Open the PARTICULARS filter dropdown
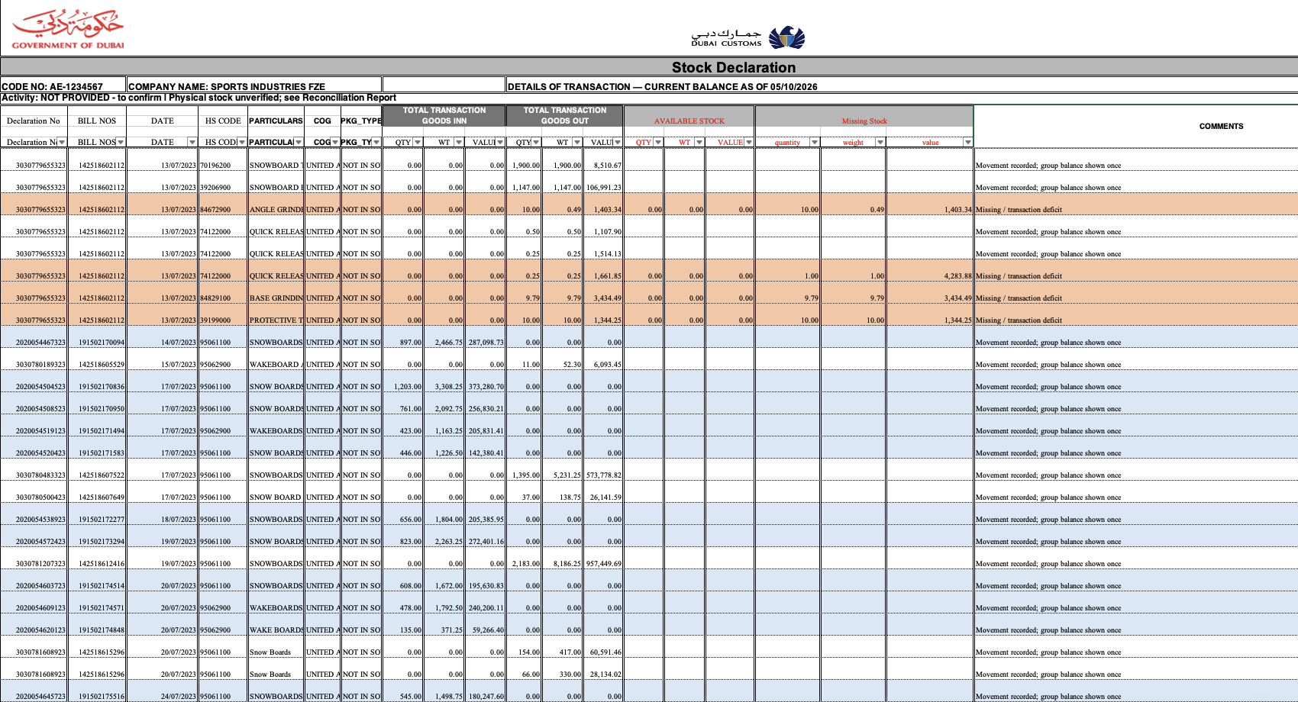 tap(299, 142)
